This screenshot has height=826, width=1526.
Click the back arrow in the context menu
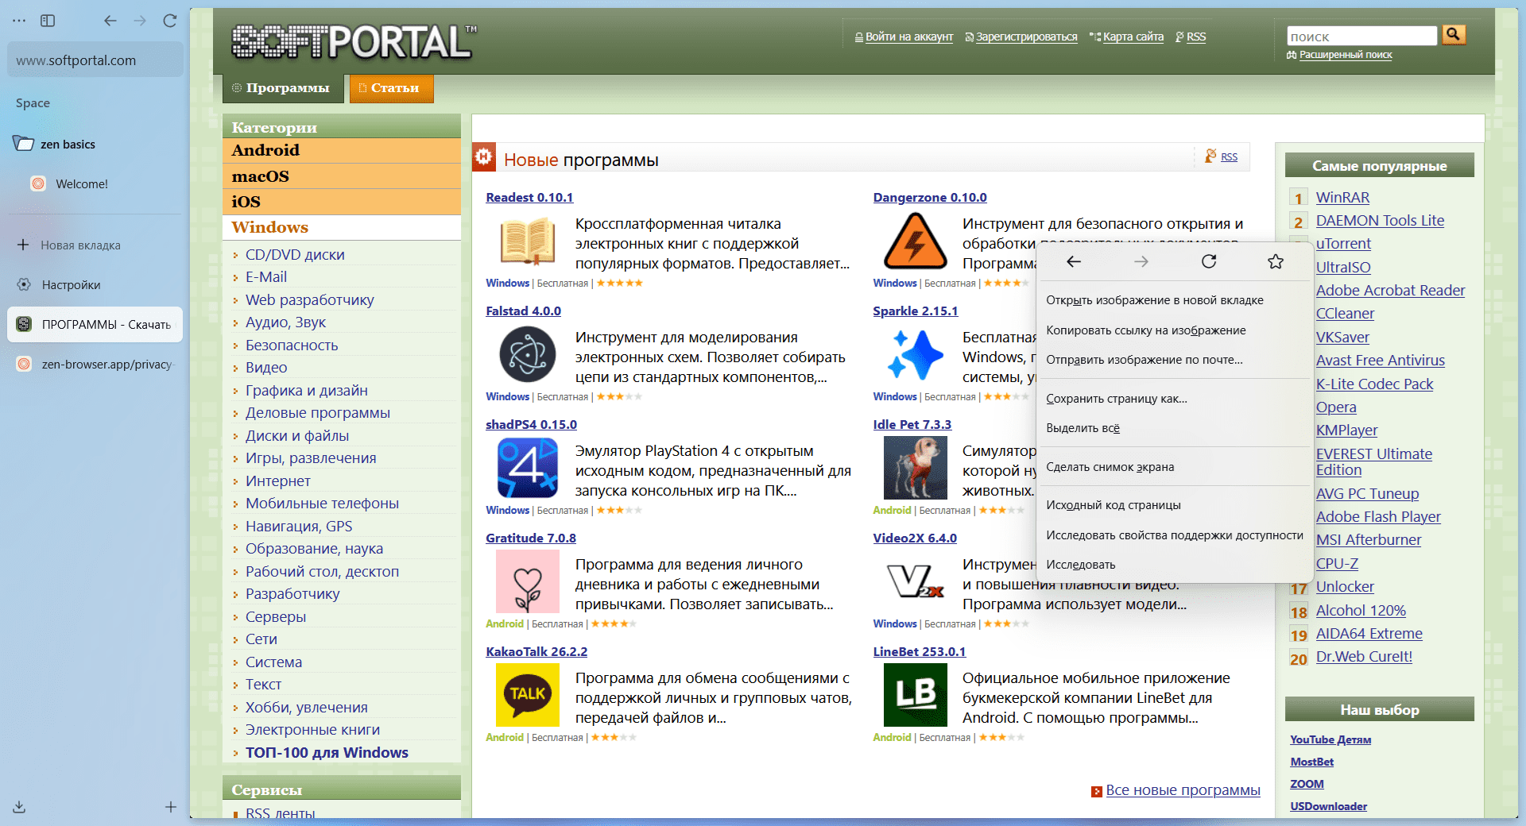tap(1074, 261)
